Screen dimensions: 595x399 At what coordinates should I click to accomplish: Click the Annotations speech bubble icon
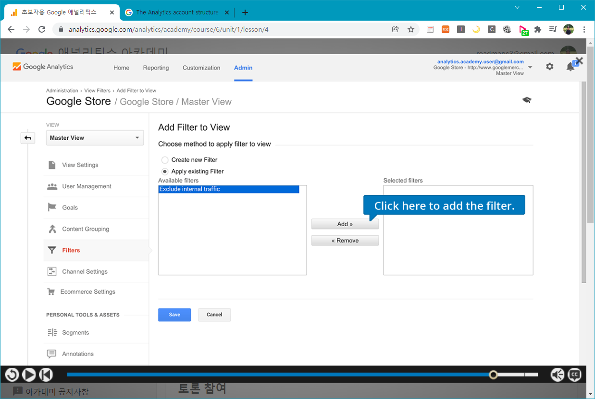[x=52, y=354]
